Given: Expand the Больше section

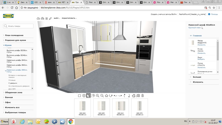Looking at the screenshot, I should point(197,77).
